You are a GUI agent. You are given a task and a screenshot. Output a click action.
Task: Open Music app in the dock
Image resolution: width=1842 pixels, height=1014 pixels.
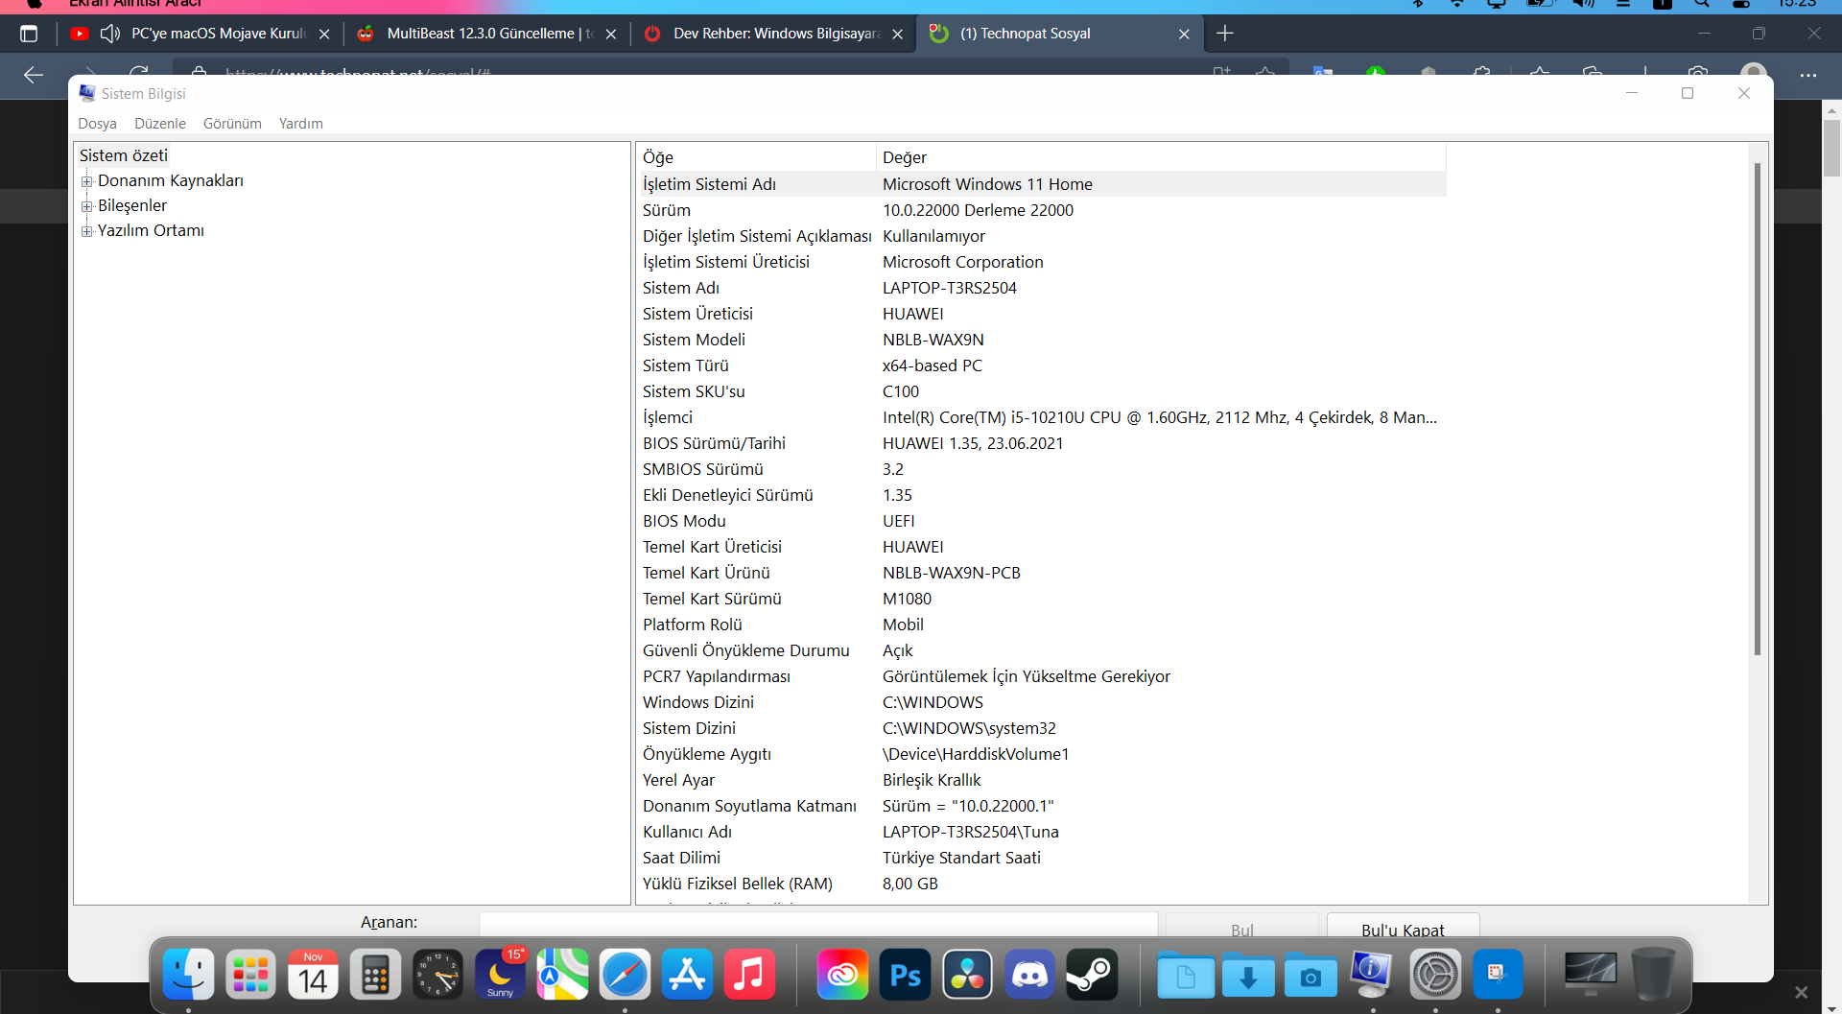tap(749, 975)
